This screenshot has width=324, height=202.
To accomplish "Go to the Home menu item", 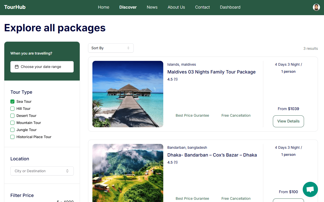I will tap(104, 7).
